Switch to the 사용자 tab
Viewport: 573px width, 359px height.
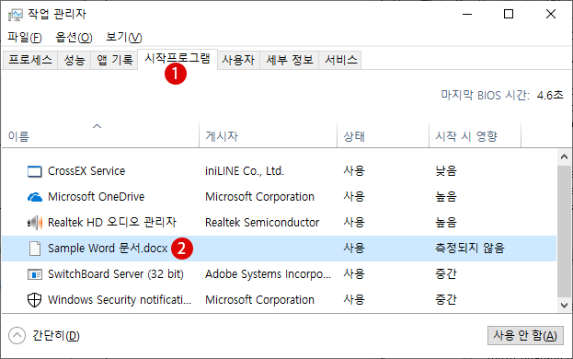coord(238,60)
